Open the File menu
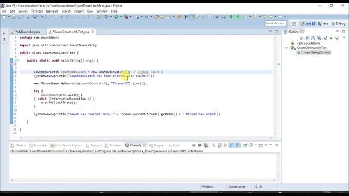Viewport: 349px width, 196px height. (x=4, y=11)
